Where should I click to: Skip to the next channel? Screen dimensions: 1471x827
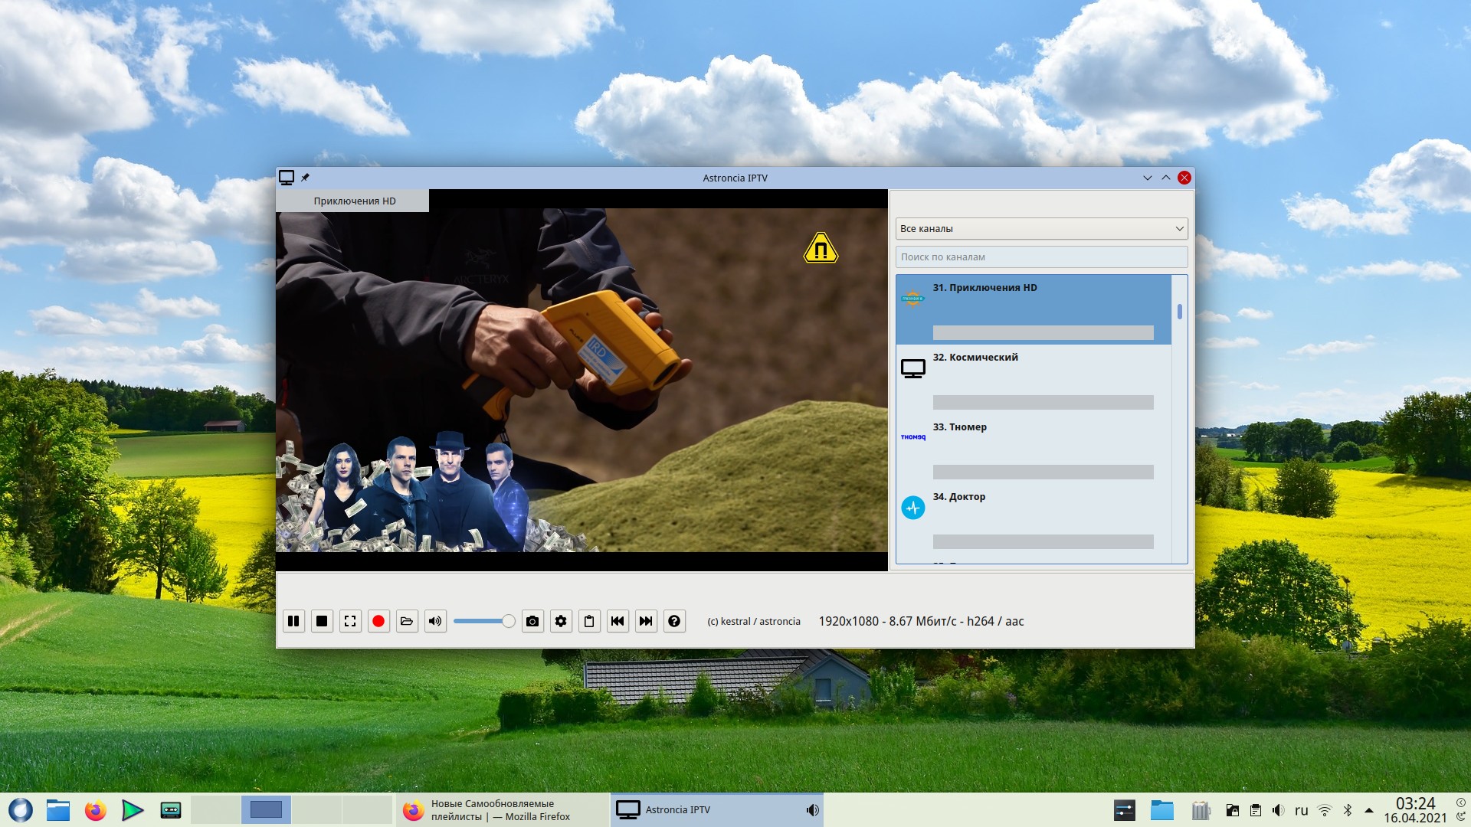click(x=646, y=621)
